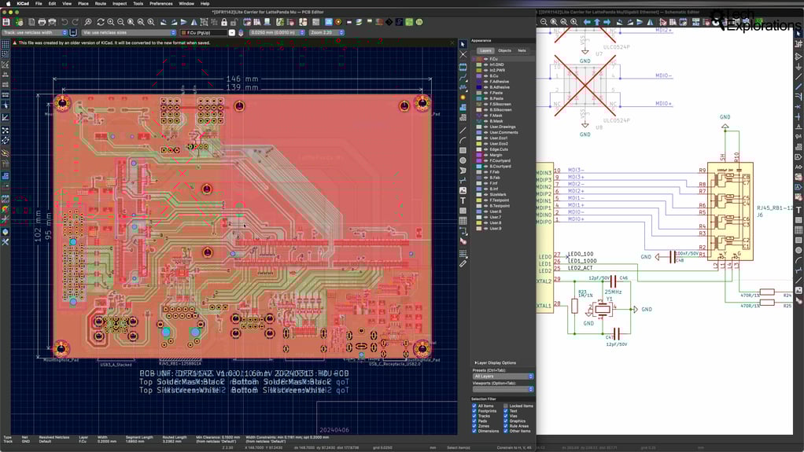This screenshot has height=452, width=804.
Task: Select the Add Text tool
Action: pos(463,200)
